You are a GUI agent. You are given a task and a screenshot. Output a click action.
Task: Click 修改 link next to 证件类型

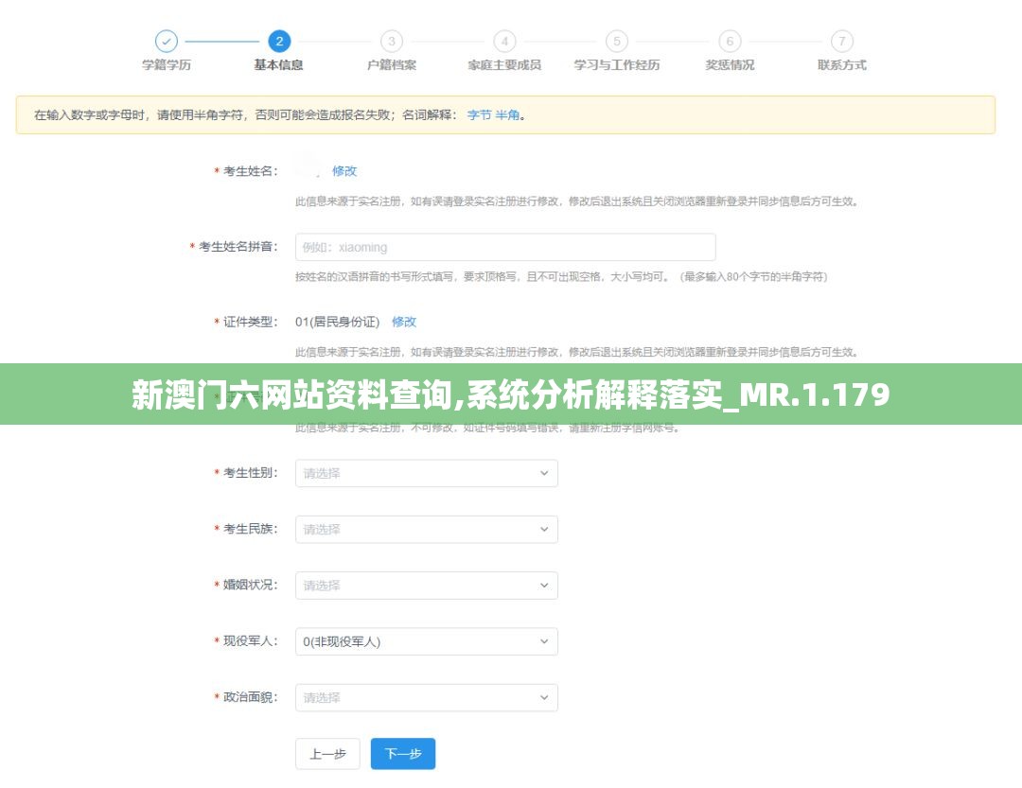pos(404,322)
